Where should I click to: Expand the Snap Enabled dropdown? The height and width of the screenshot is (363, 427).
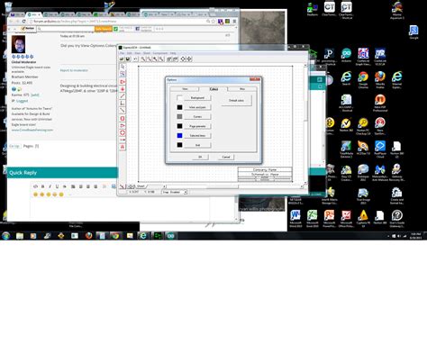pyautogui.click(x=175, y=192)
